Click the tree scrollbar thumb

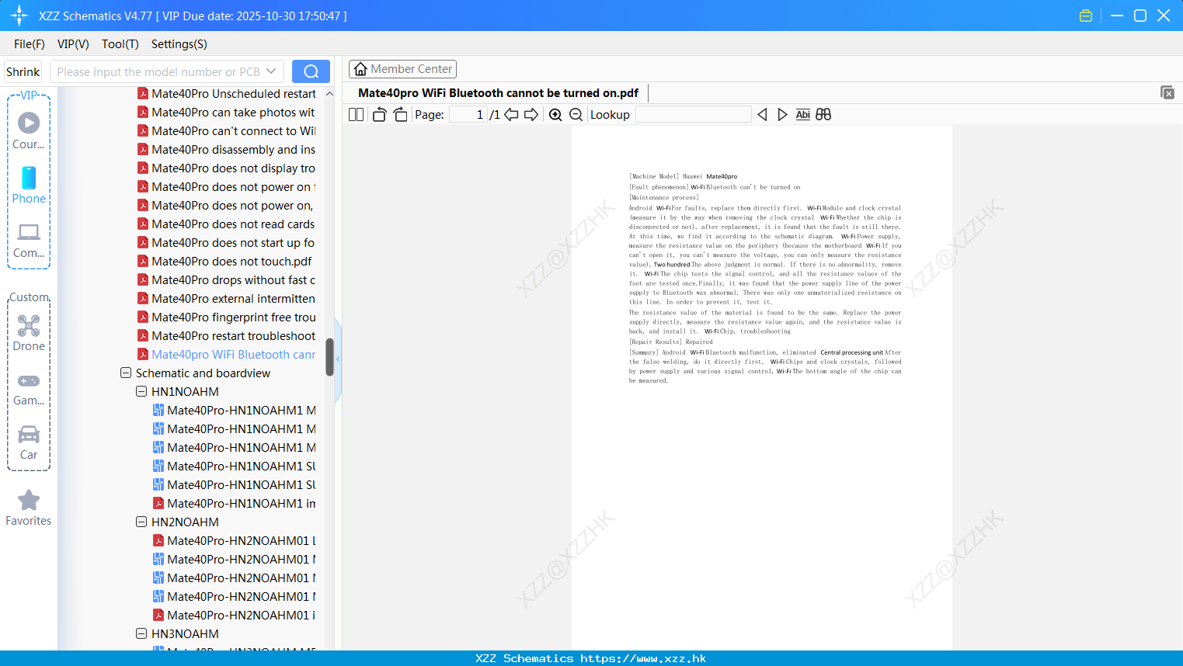coord(329,357)
